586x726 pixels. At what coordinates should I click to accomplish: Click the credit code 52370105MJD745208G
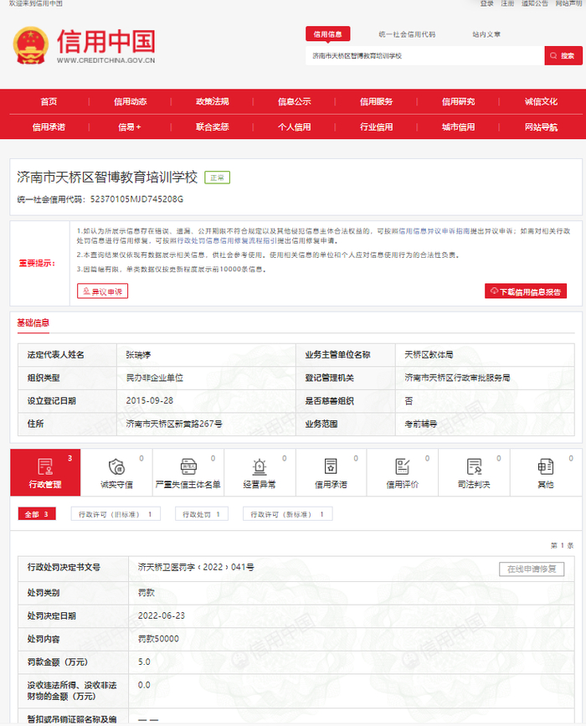pyautogui.click(x=136, y=199)
